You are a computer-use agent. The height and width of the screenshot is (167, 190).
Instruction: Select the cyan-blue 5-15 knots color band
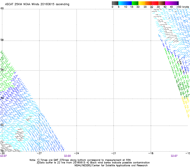pos(125,3)
